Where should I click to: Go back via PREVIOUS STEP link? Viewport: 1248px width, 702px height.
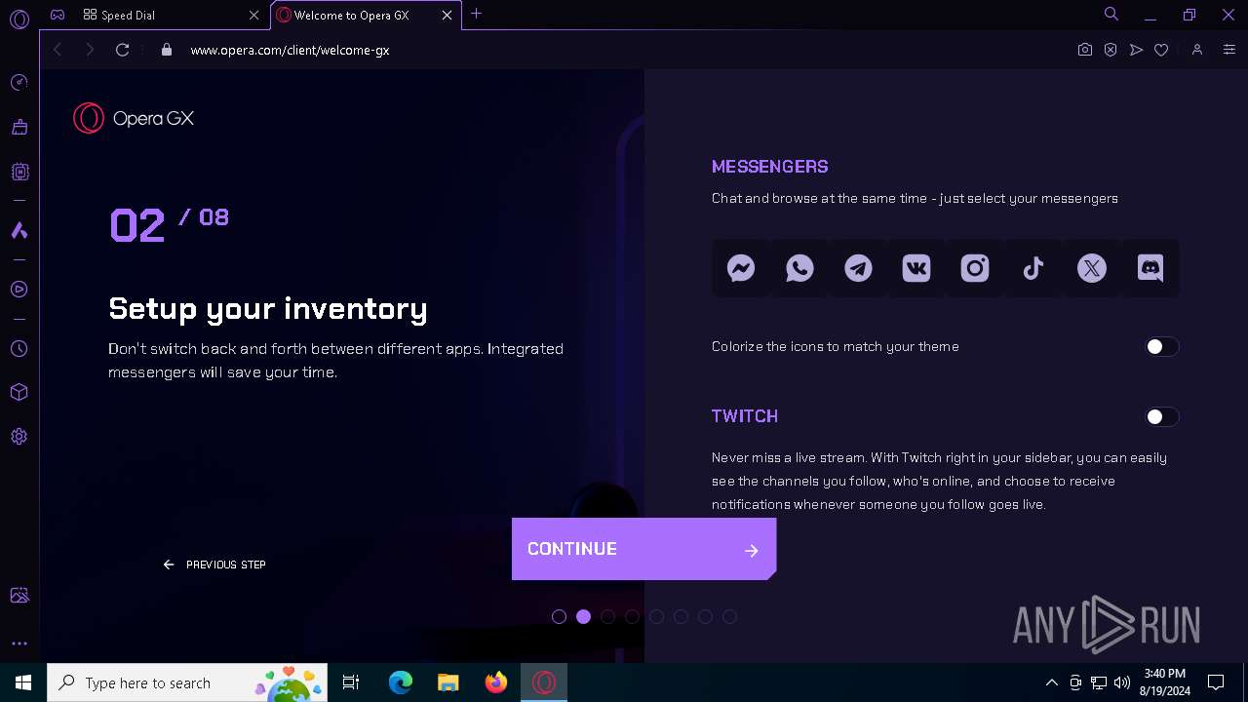pyautogui.click(x=214, y=565)
